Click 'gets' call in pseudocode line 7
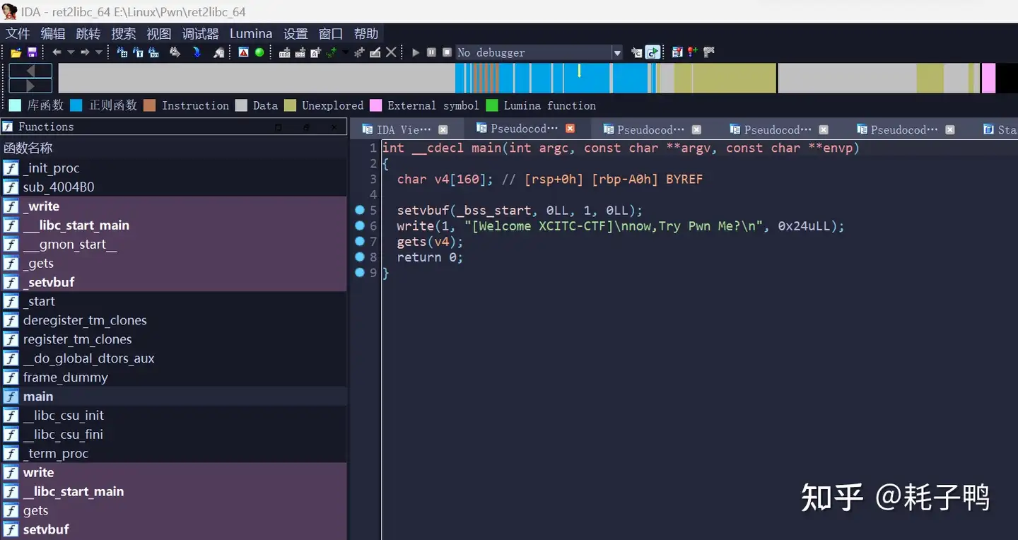This screenshot has width=1018, height=540. (x=411, y=242)
